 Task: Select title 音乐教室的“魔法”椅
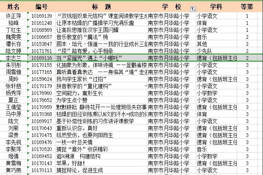(82, 37)
